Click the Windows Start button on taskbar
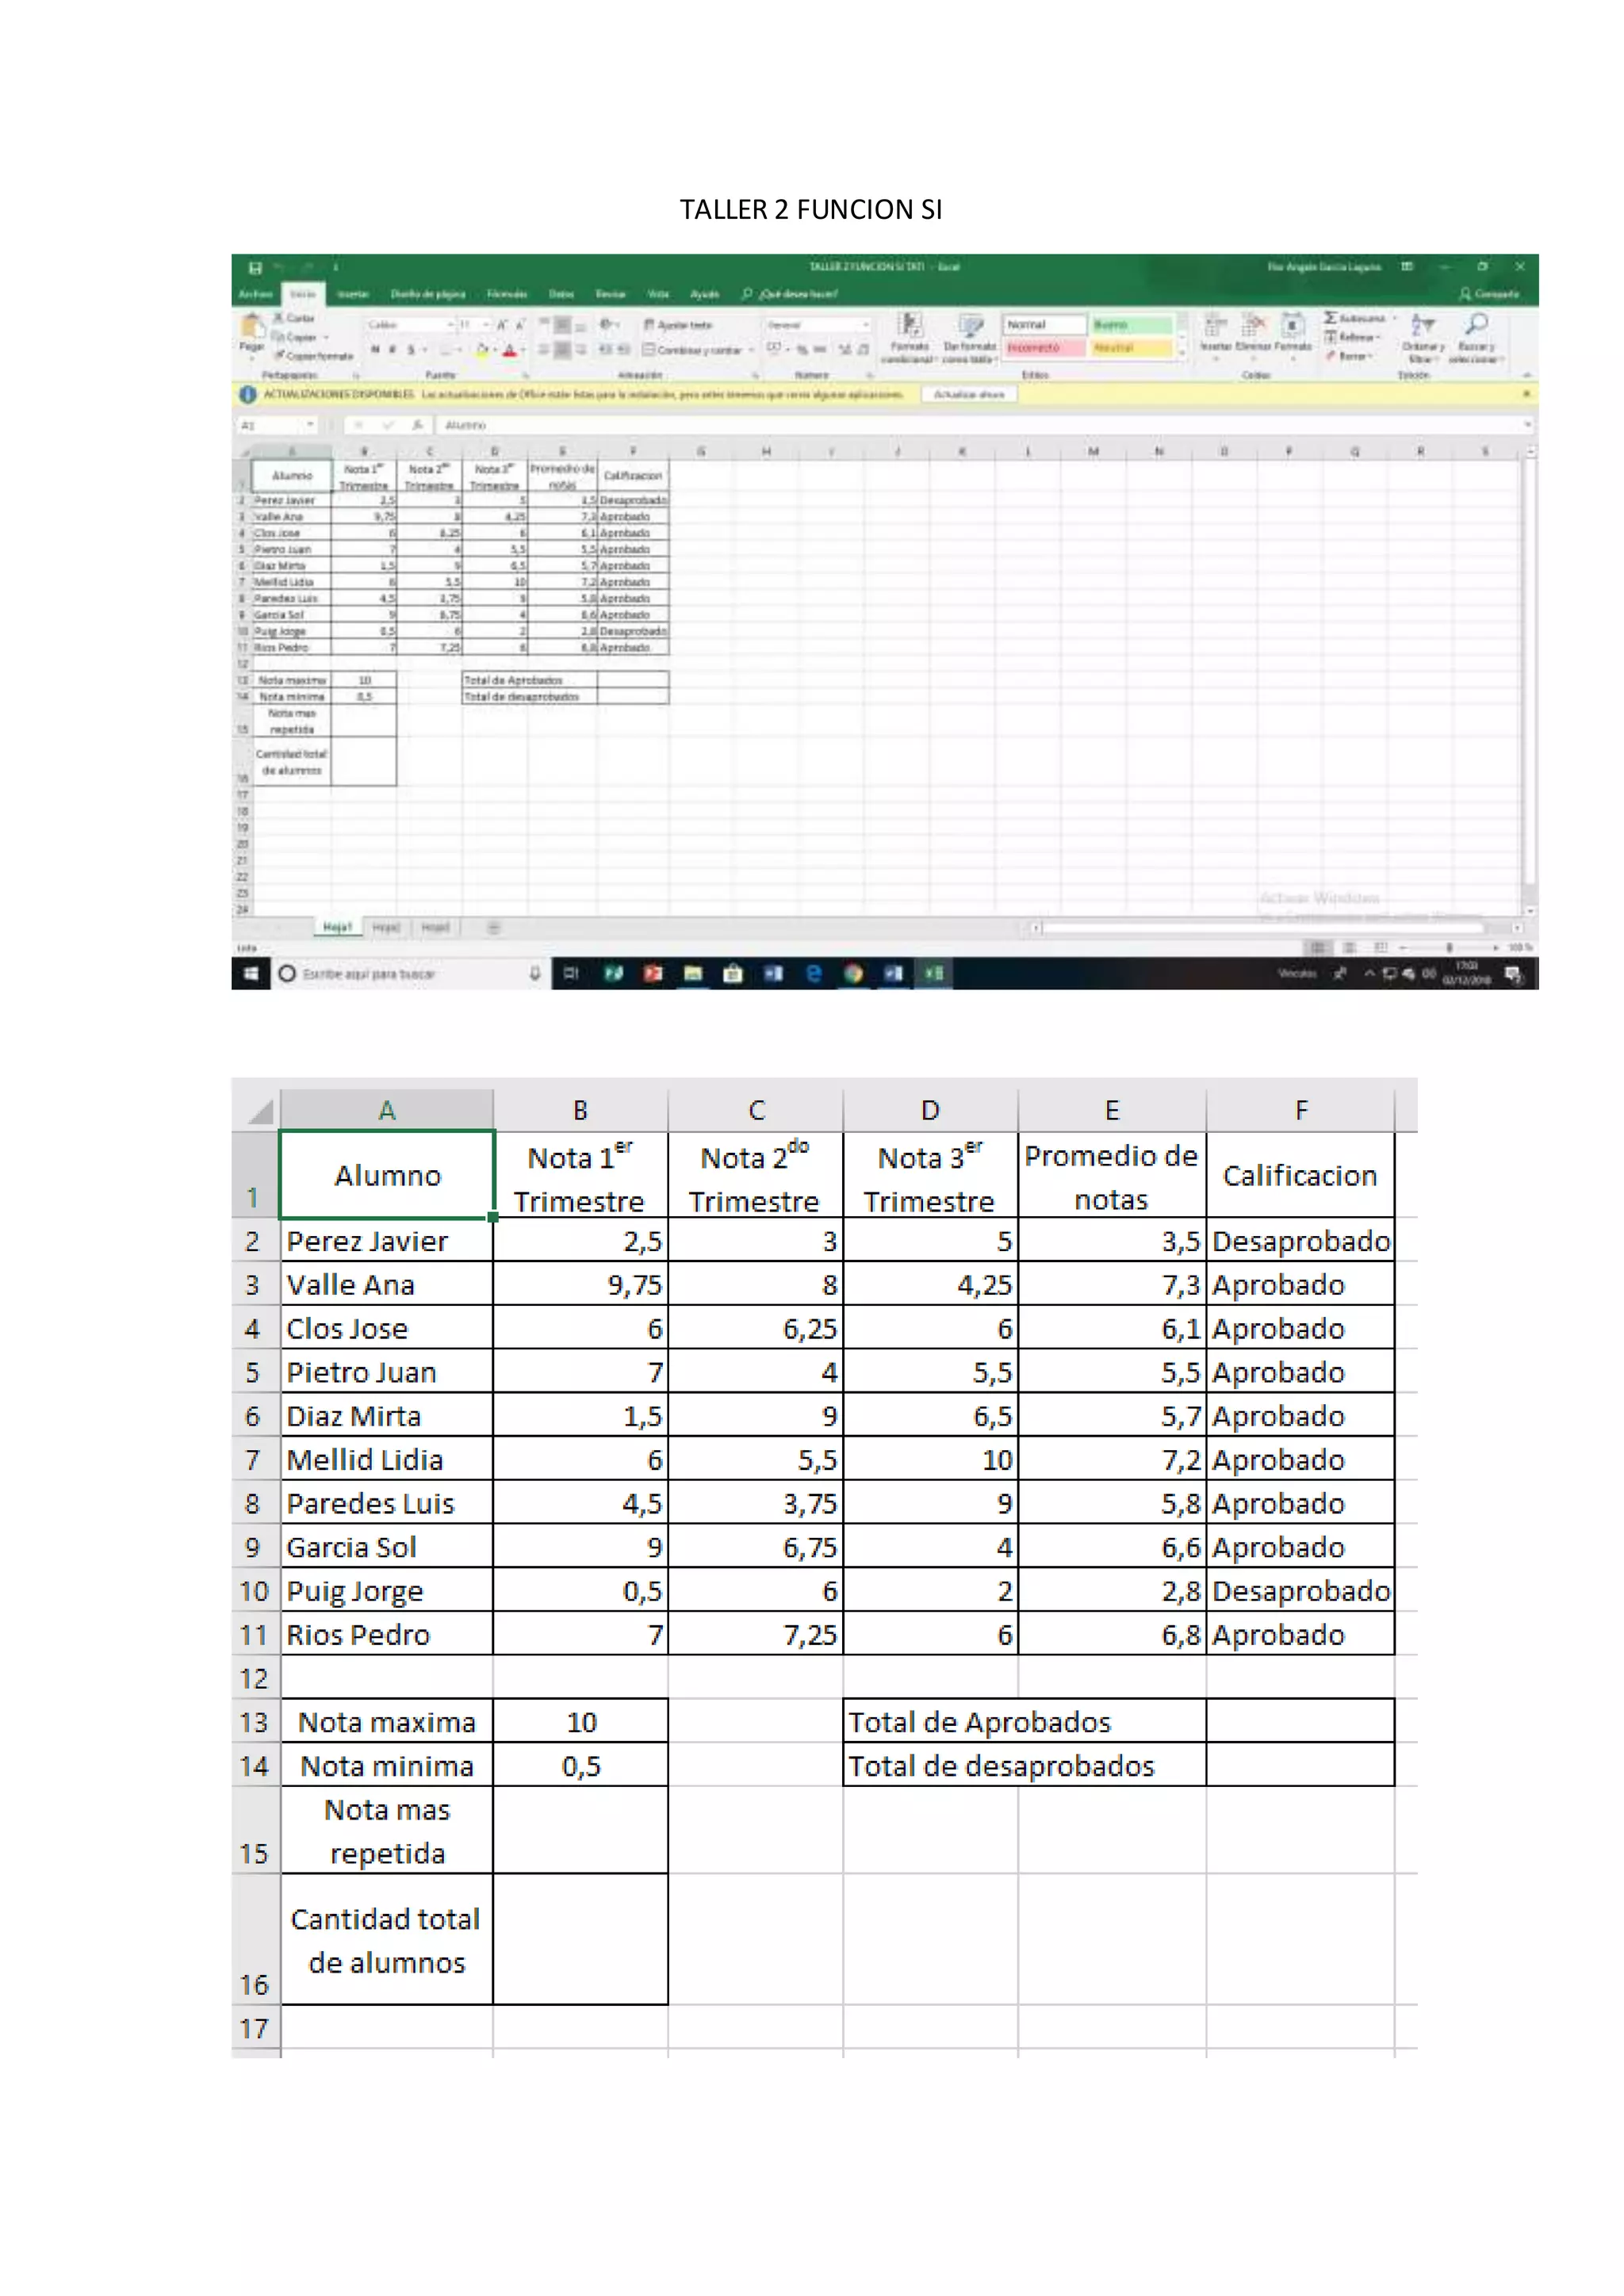The height and width of the screenshot is (2296, 1624). pyautogui.click(x=251, y=973)
